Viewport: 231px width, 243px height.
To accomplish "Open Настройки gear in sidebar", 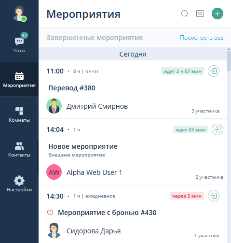I will pos(19,184).
